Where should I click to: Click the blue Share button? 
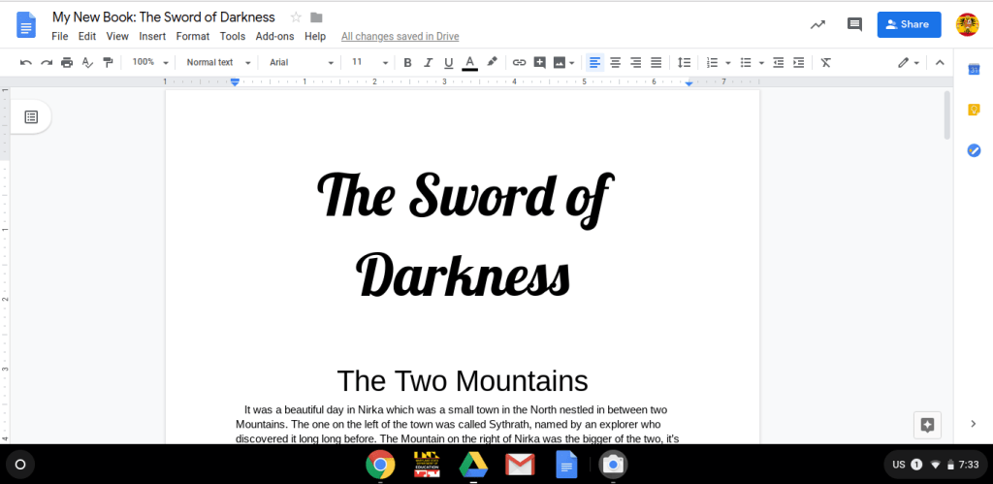click(x=909, y=24)
